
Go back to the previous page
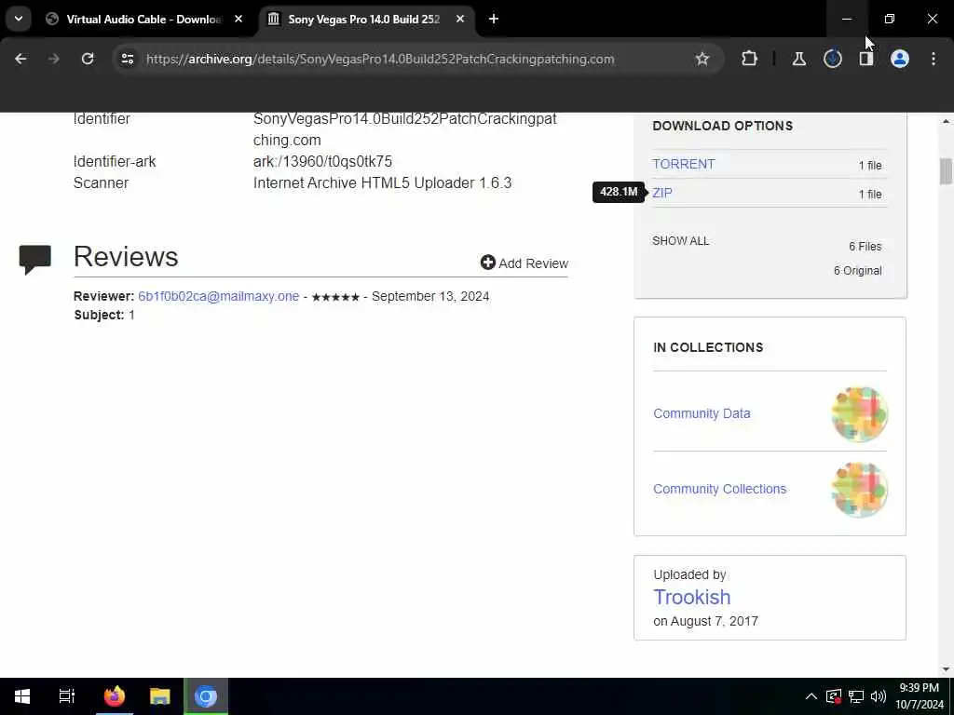20,59
